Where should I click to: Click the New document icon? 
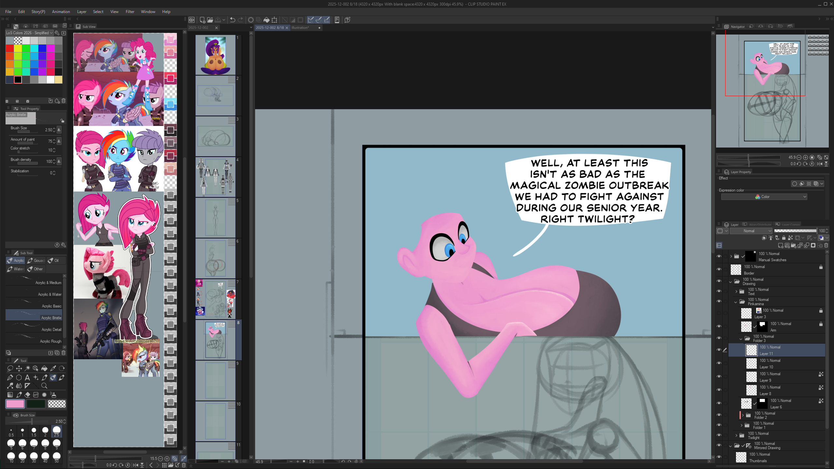[x=202, y=20]
